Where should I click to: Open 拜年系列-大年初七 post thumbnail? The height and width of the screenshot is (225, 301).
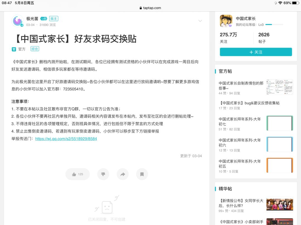[x=280, y=123]
